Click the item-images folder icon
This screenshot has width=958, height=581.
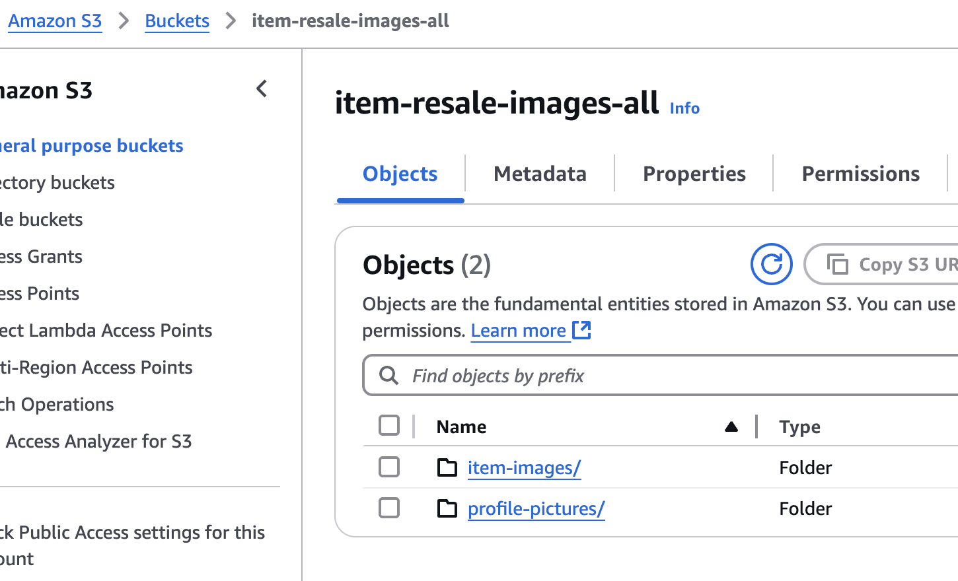pos(447,467)
